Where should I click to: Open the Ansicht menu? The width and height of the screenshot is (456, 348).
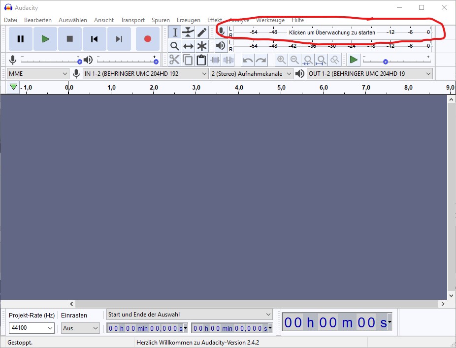coord(104,20)
